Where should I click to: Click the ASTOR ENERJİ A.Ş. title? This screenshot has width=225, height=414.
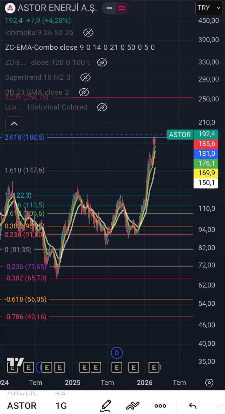[x=57, y=8]
